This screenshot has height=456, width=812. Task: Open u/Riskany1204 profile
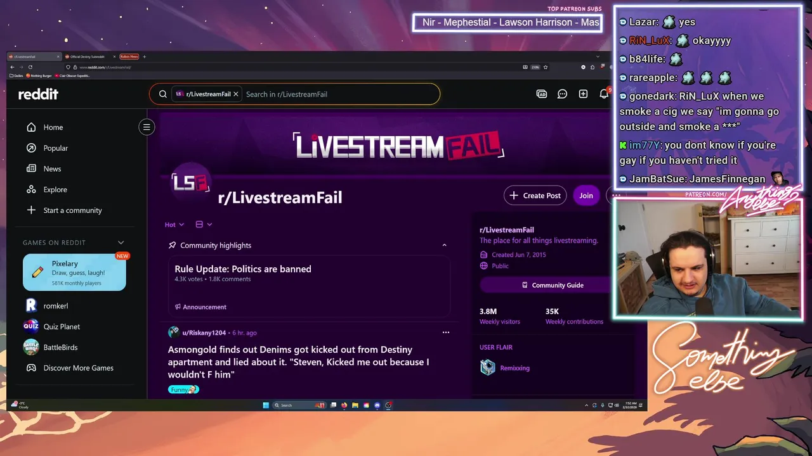[204, 332]
